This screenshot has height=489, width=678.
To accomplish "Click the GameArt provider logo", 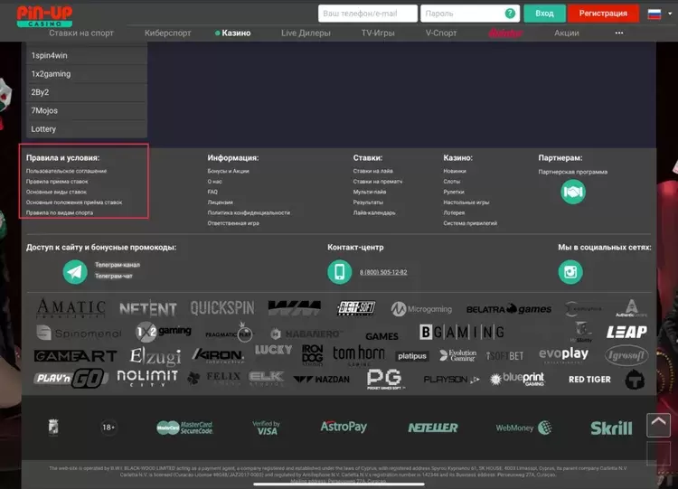I will (x=75, y=356).
